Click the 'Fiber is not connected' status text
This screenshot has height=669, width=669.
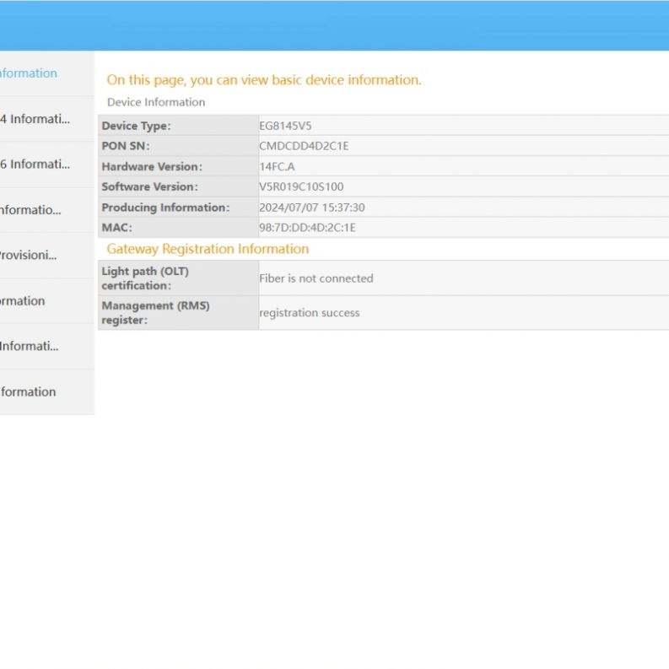(x=316, y=278)
